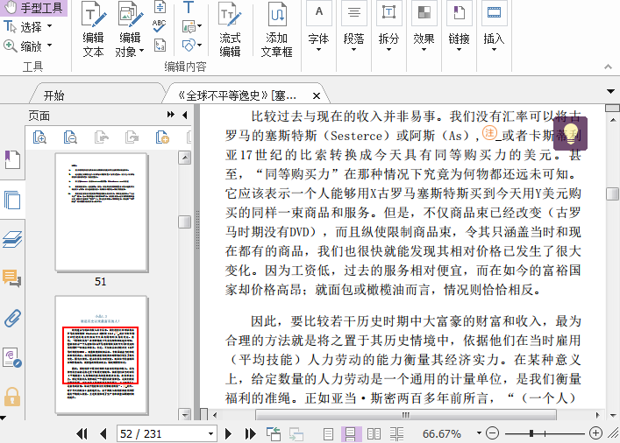Enable single page view mode

[x=328, y=434]
